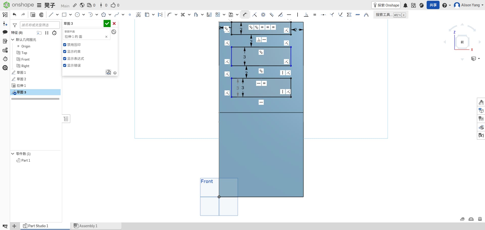This screenshot has height=230, width=485.
Task: Select 草图 1 in feature list
Action: (x=21, y=72)
